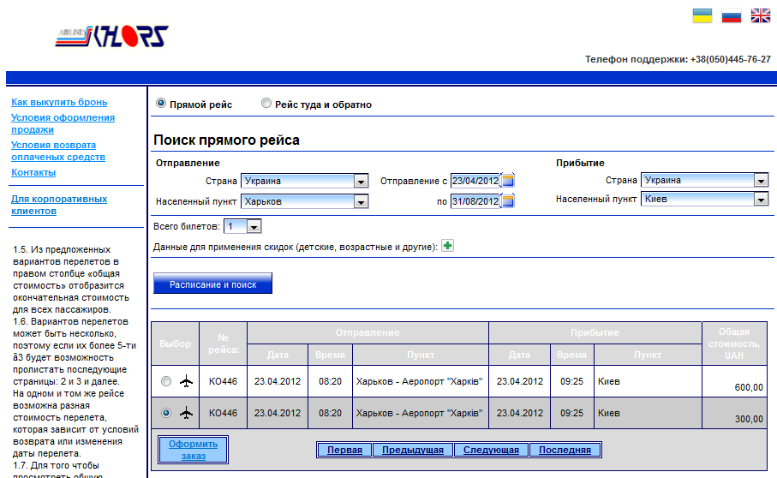Click the Russian flag language icon
The height and width of the screenshot is (478, 777).
731,15
